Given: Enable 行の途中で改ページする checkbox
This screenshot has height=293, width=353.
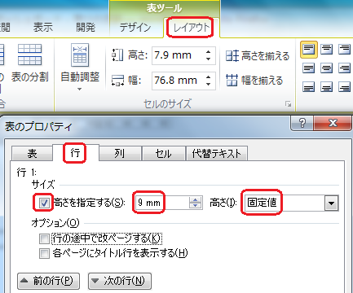Looking at the screenshot, I should point(44,239).
